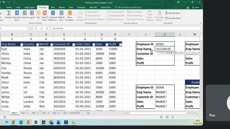Open Order Date filter dropdown
Image resolution: width=230 pixels, height=129 pixels.
[x=93, y=44]
